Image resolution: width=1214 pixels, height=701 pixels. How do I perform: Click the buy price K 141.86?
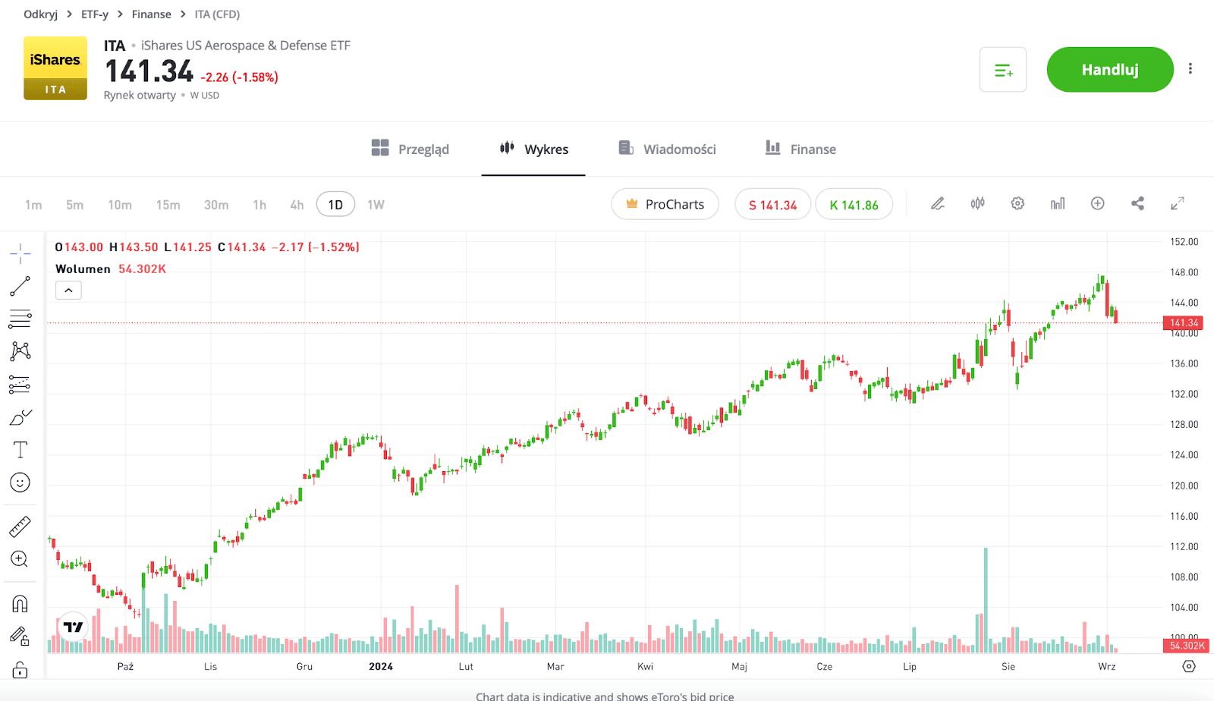click(x=854, y=204)
